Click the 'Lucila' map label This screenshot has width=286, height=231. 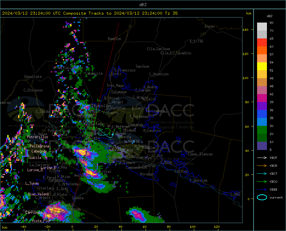(x=35, y=158)
